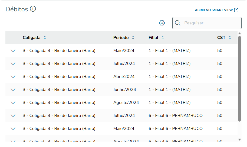
Task: Expand the Maio/2024 Filial 6 PERNAMBUCO row
Action: click(13, 129)
